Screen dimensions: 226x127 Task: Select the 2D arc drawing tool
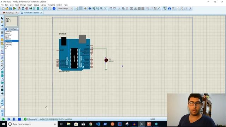coord(2,79)
